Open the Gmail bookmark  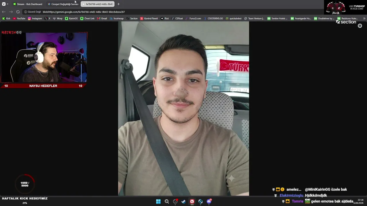102,18
